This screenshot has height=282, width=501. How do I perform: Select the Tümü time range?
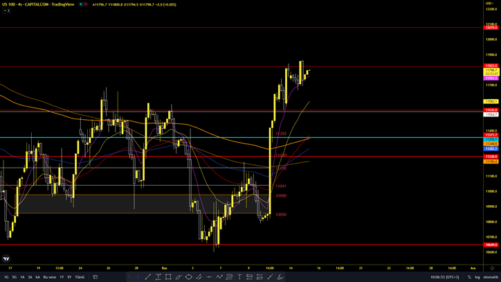[x=80, y=276]
